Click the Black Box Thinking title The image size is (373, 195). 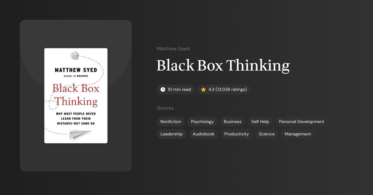[223, 65]
